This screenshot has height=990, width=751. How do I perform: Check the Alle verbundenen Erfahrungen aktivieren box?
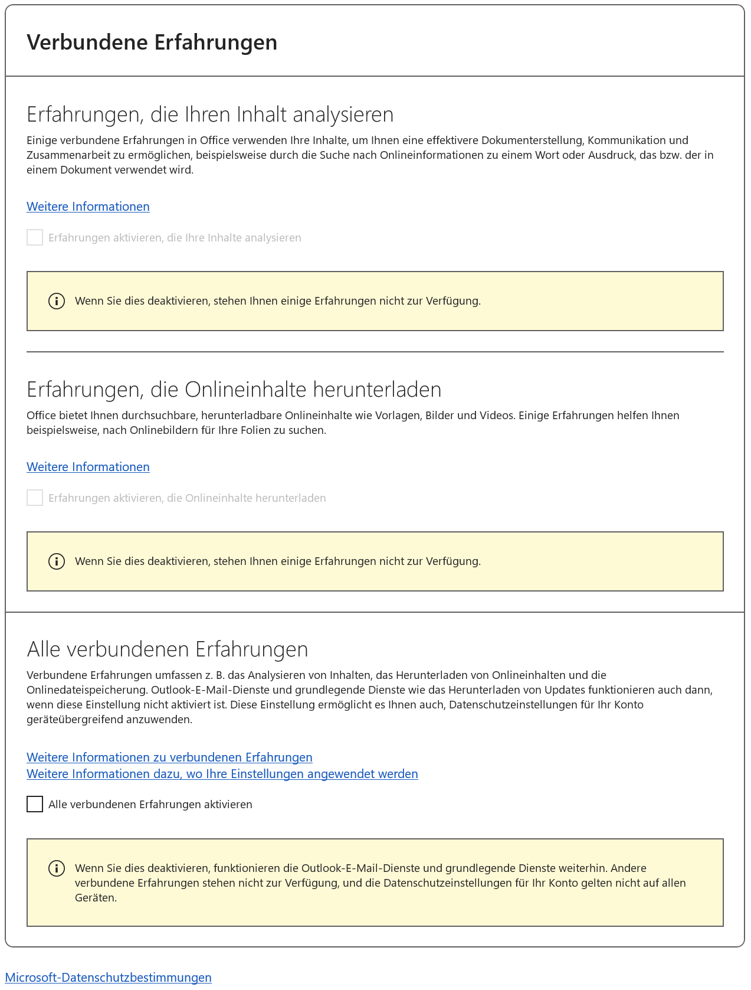click(x=35, y=804)
